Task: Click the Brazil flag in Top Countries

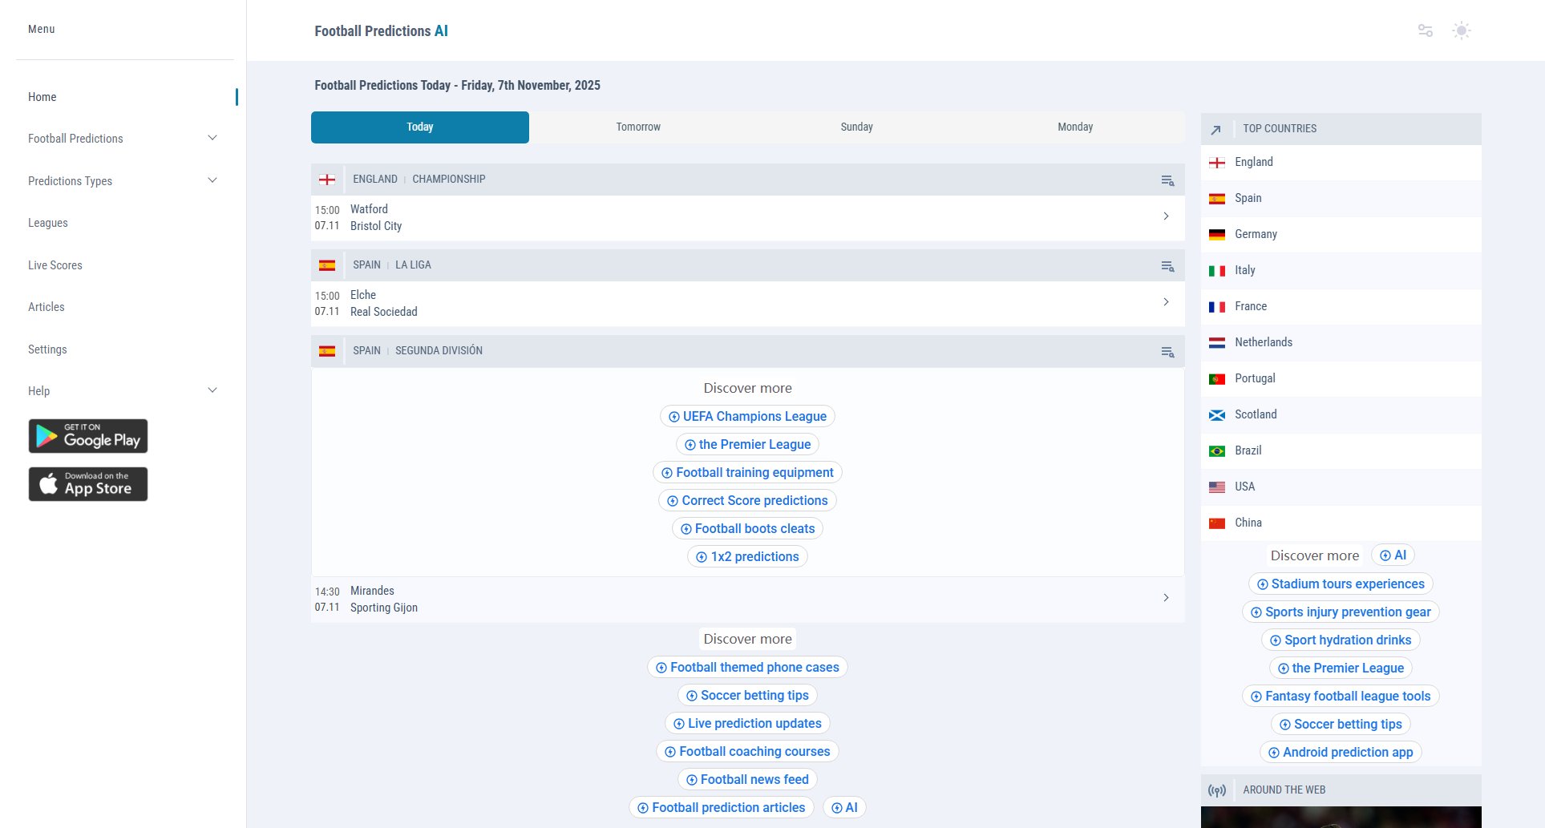Action: tap(1216, 451)
